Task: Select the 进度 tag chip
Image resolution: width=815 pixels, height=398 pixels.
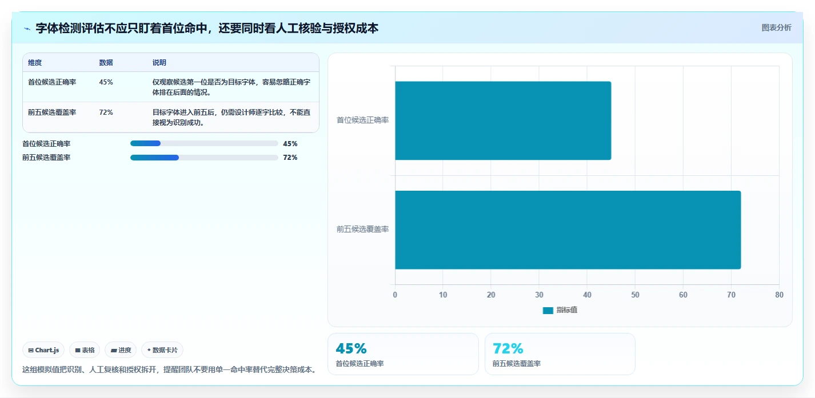Action: (x=121, y=350)
